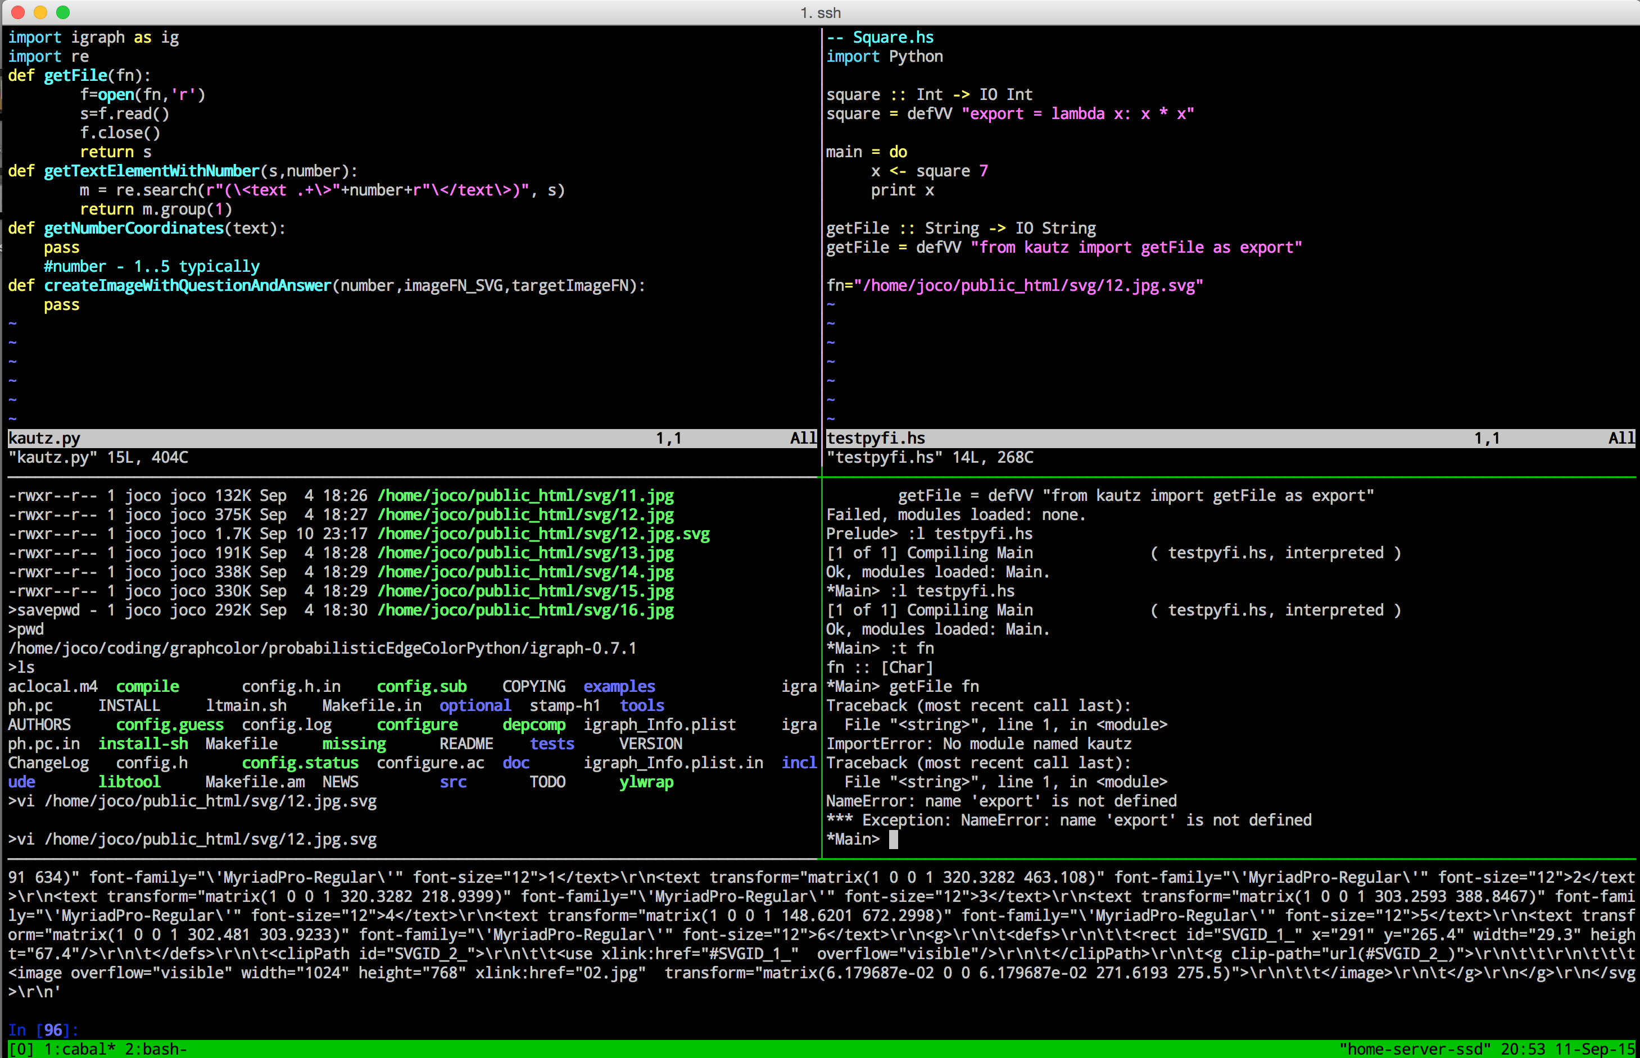Click the 12.jpg.svg path in file listing
Screen dimensions: 1640x1058
point(543,534)
